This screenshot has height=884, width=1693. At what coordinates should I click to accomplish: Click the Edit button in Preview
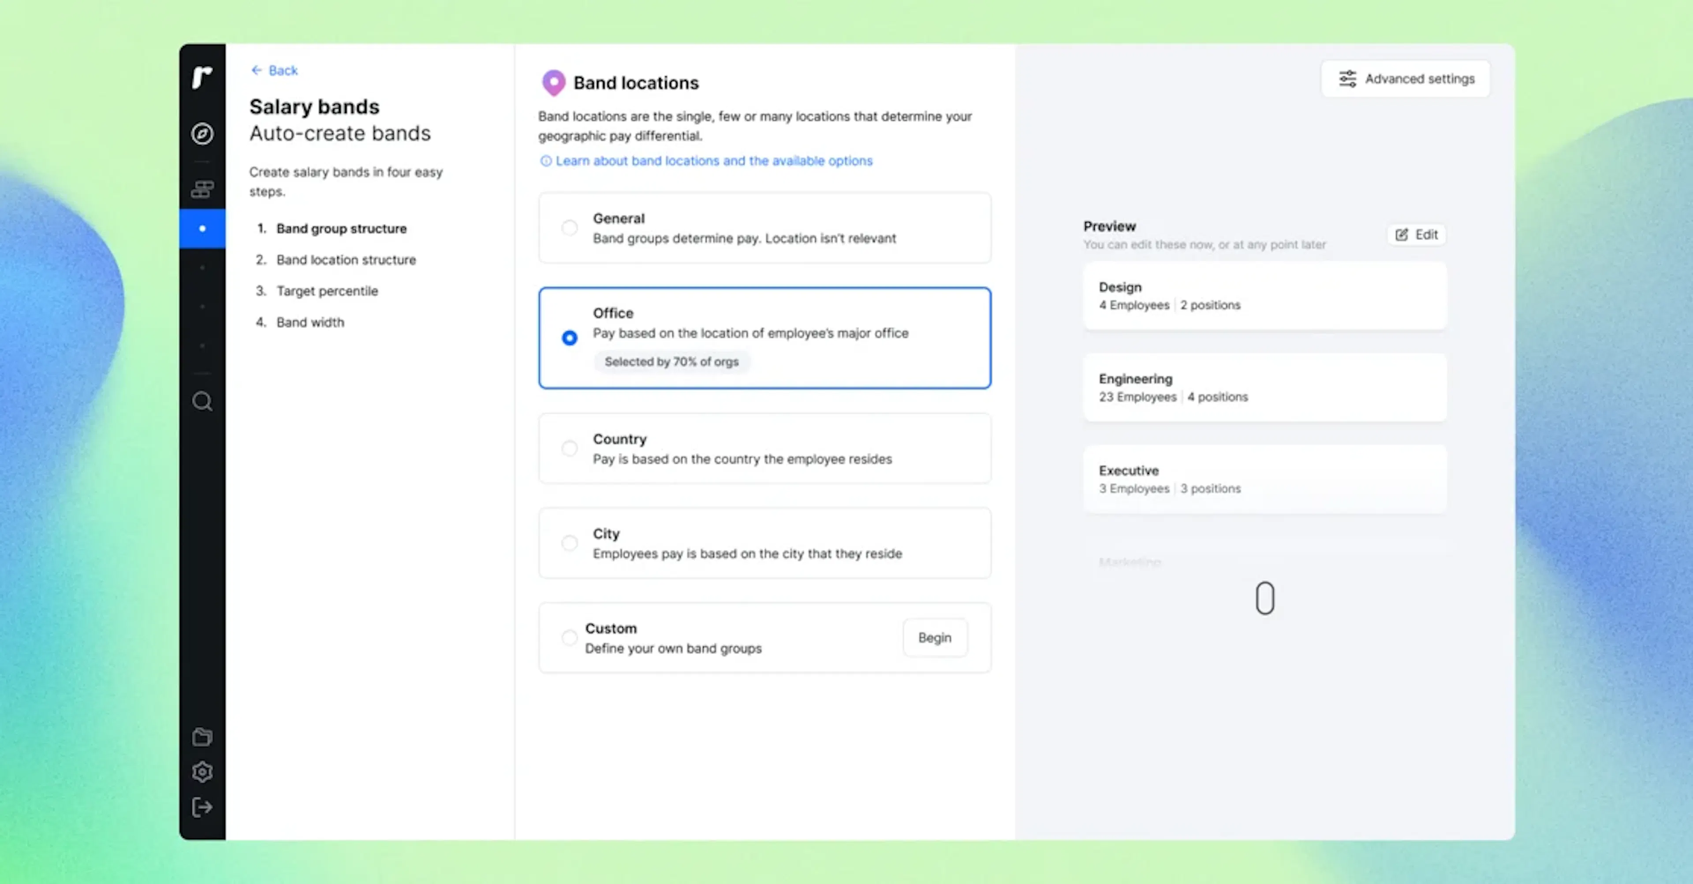(x=1416, y=234)
